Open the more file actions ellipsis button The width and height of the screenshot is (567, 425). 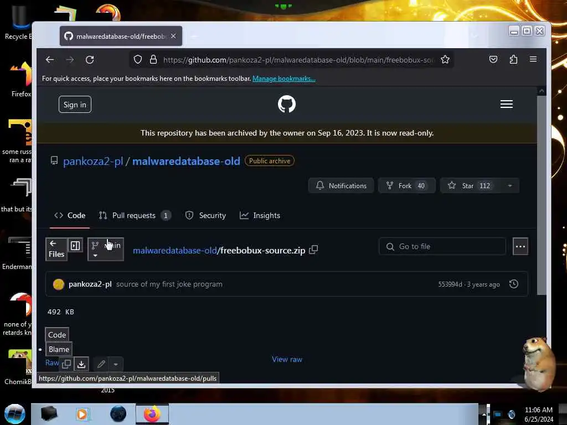tap(520, 246)
